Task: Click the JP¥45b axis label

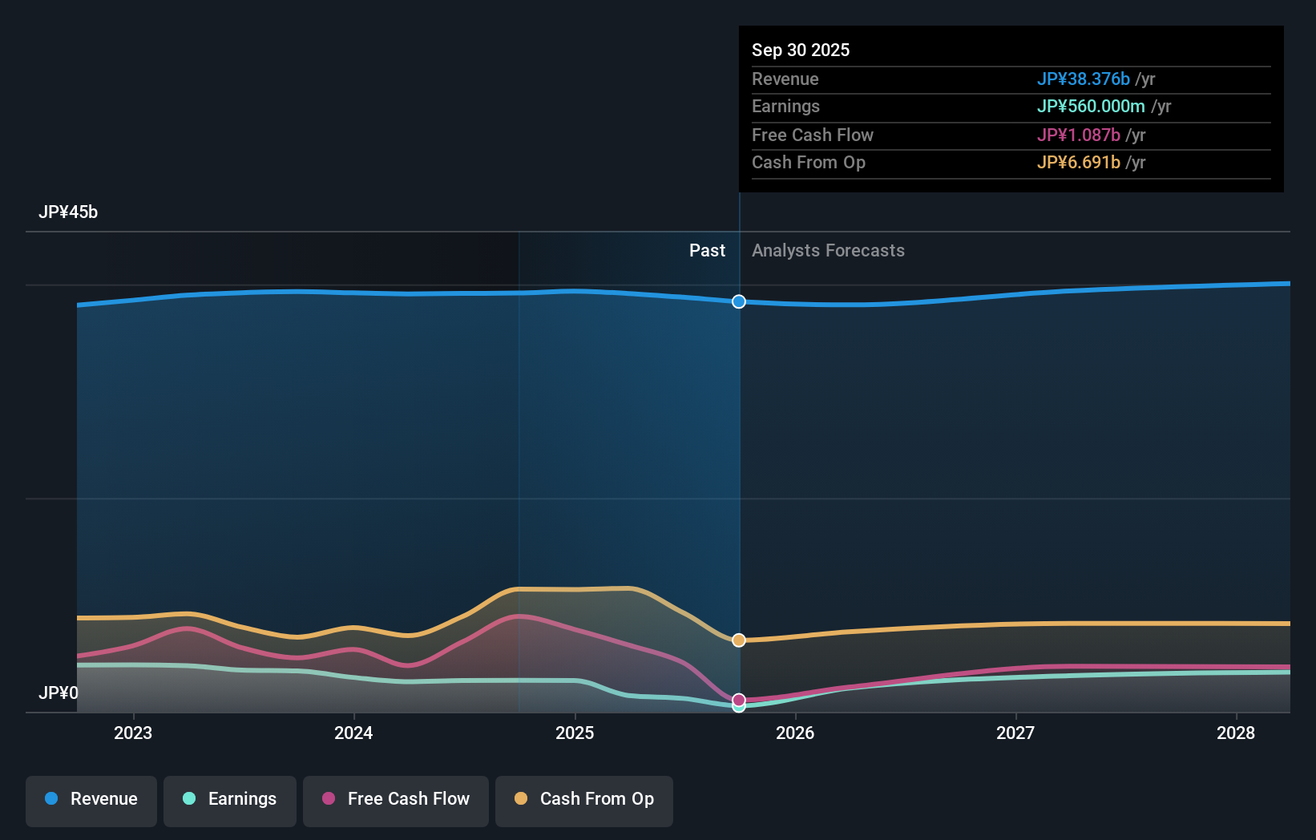Action: tap(69, 212)
